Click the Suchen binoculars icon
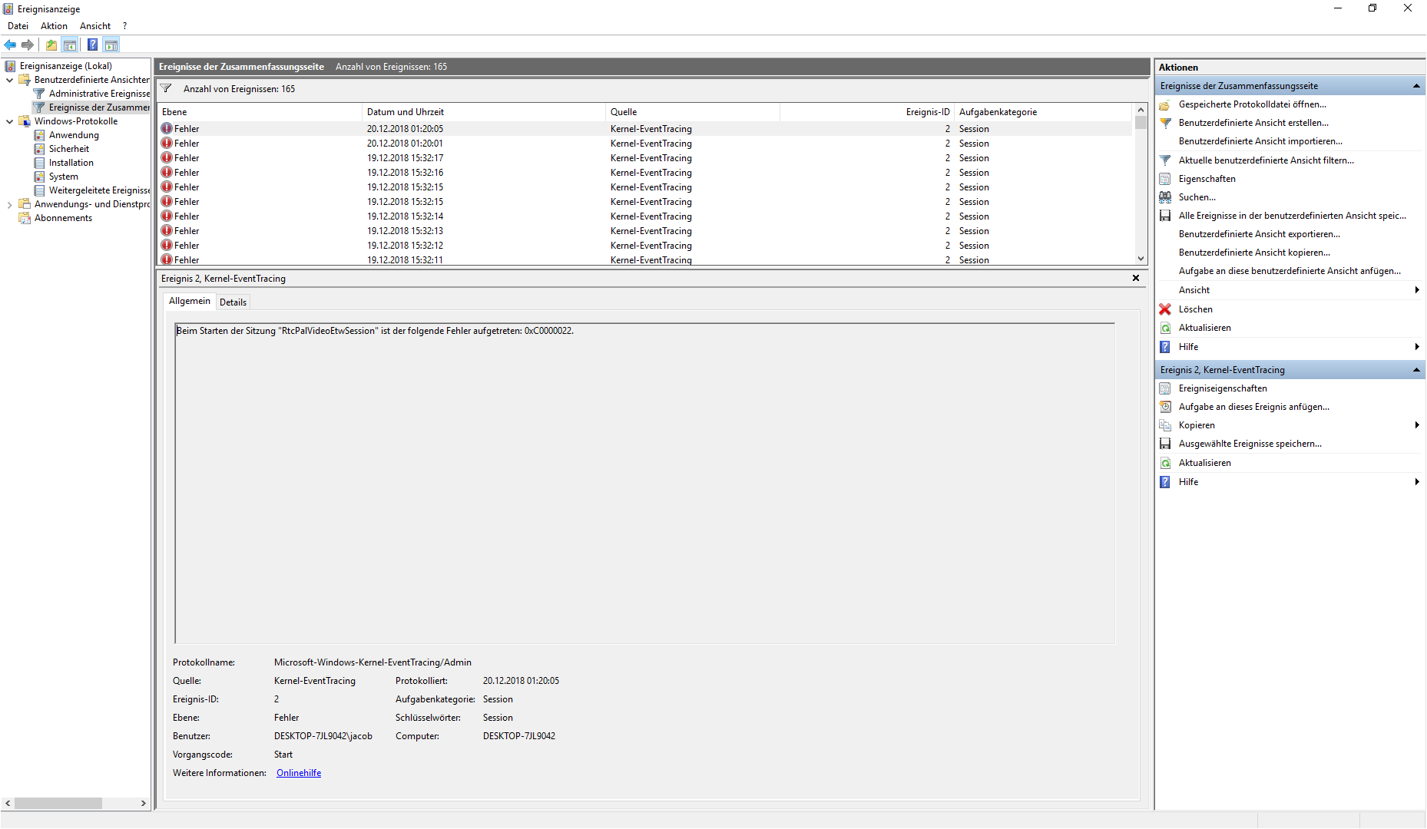1427x829 pixels. [x=1165, y=197]
